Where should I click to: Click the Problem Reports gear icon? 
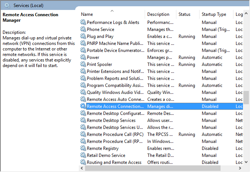pos(83,78)
